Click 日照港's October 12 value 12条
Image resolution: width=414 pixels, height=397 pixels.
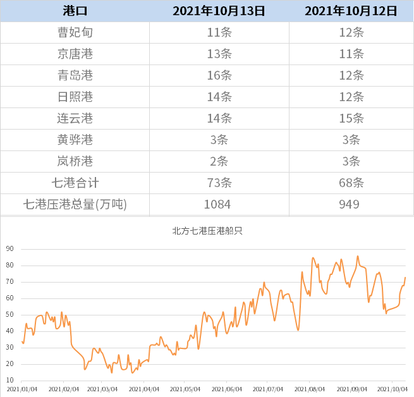click(x=351, y=97)
